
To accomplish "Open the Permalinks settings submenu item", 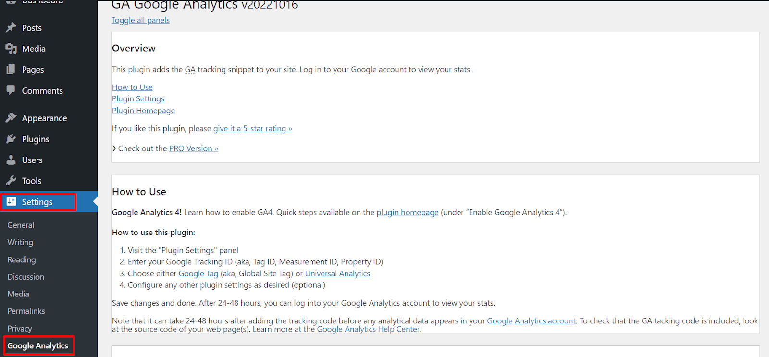I will [x=26, y=311].
